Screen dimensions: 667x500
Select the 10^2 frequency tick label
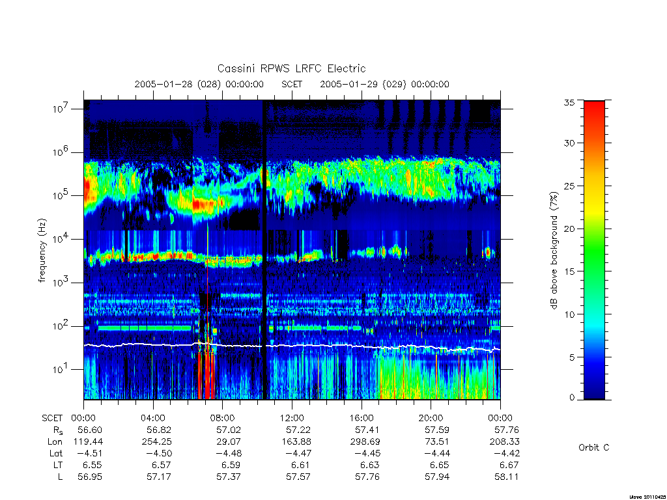click(x=61, y=326)
